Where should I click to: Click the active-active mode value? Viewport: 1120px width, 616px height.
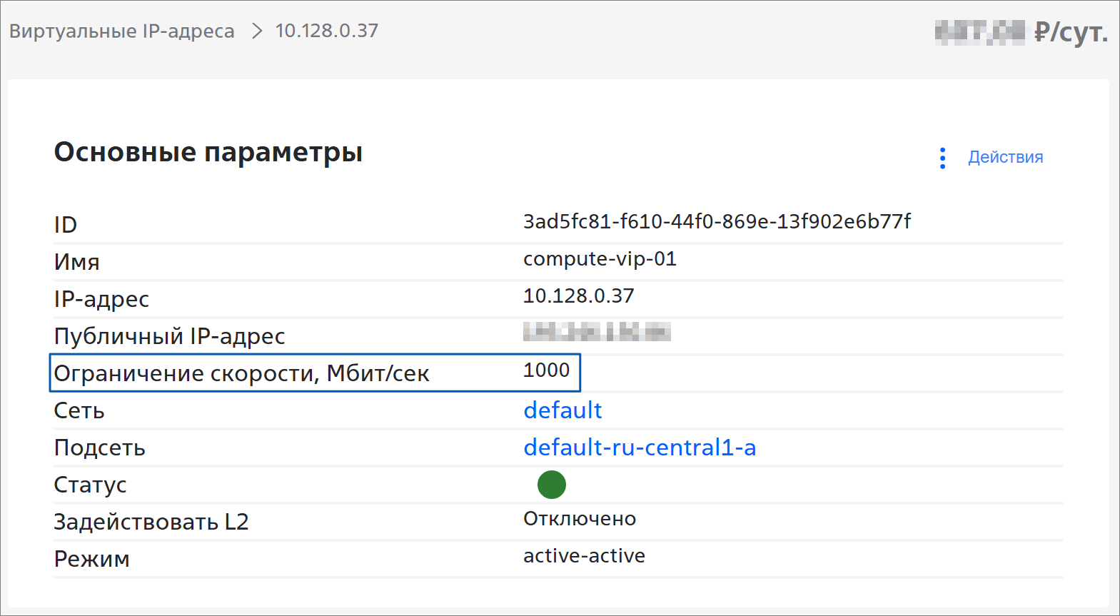[584, 556]
